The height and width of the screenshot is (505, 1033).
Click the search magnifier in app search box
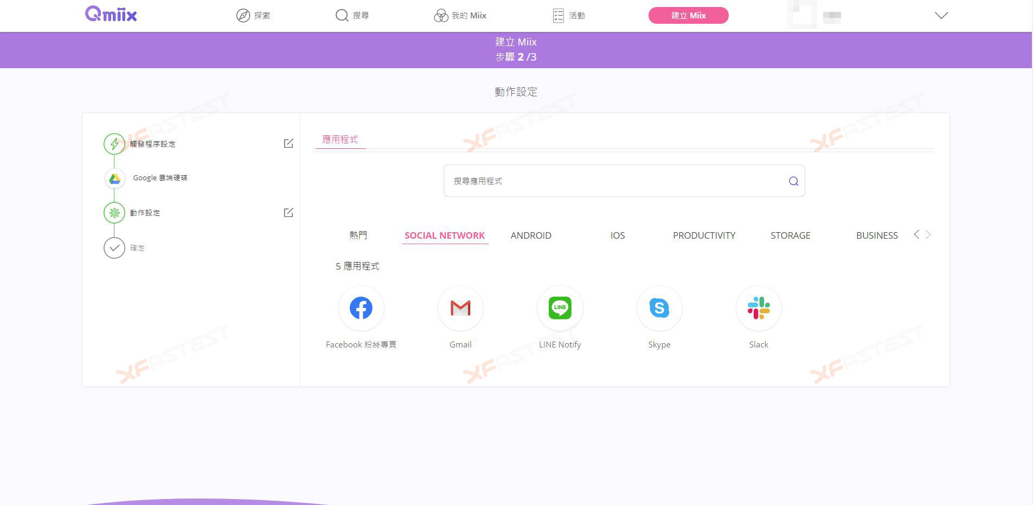(x=793, y=181)
